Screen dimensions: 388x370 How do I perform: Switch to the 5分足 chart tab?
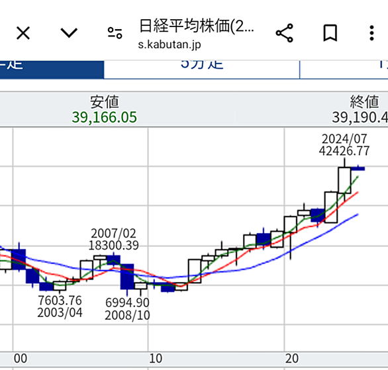202,69
